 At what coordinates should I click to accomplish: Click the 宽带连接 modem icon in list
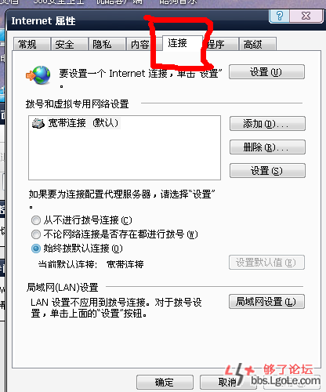(x=38, y=123)
